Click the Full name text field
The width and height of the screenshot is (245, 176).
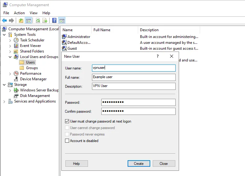pos(134,77)
